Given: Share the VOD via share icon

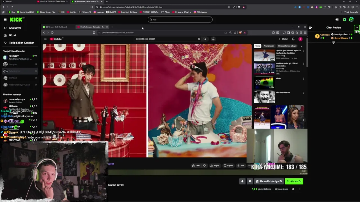Looking at the screenshot, I should pyautogui.click(x=292, y=189).
